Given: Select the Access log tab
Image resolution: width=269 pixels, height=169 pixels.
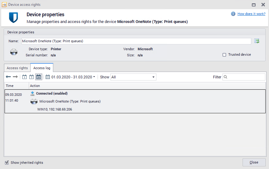Looking at the screenshot, I should (42, 68).
